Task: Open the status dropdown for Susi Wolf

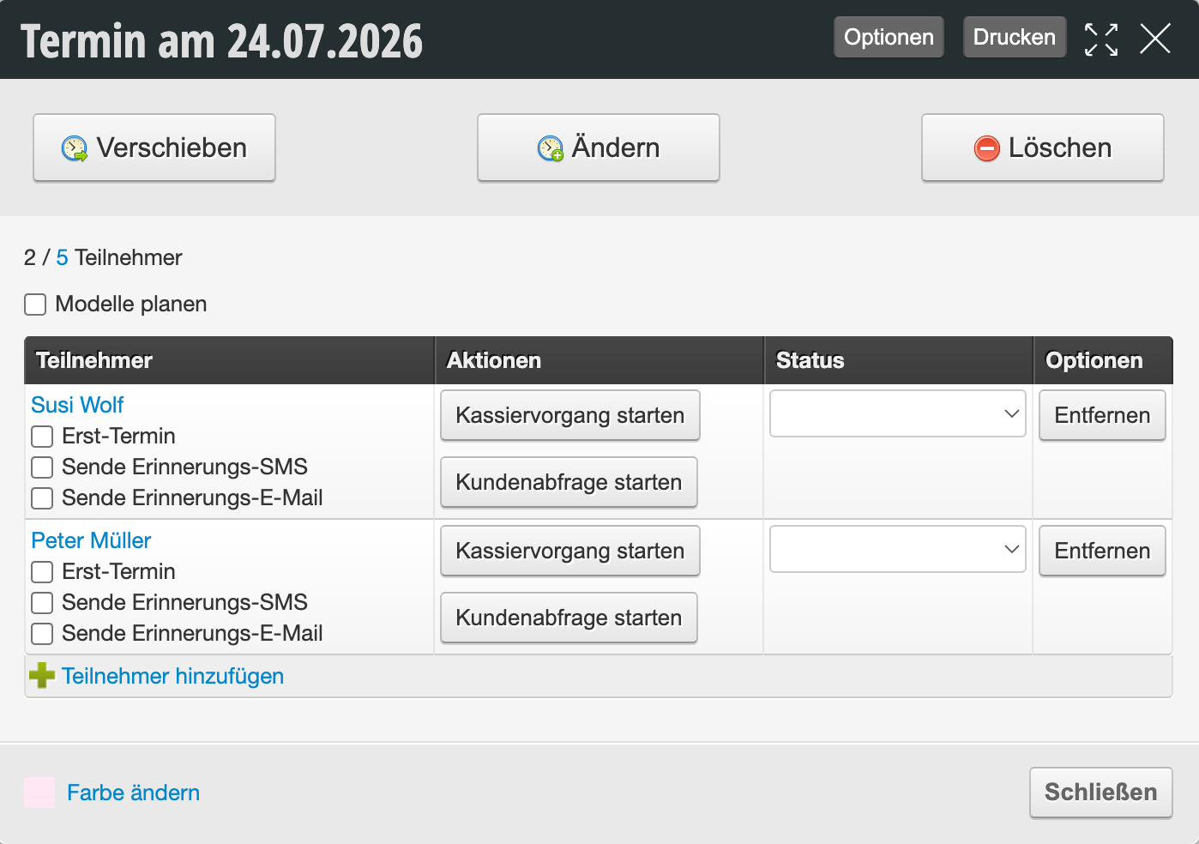Action: click(898, 413)
